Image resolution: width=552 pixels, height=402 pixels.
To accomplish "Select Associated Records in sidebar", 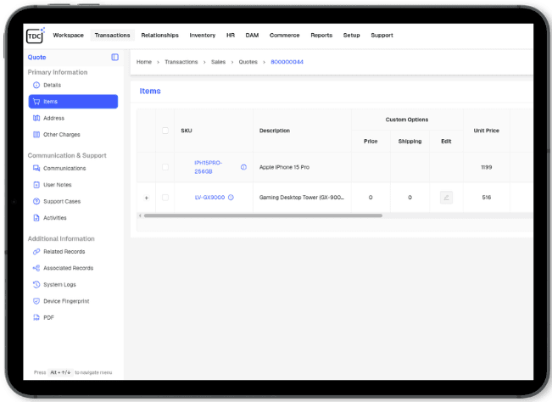I will 73,268.
